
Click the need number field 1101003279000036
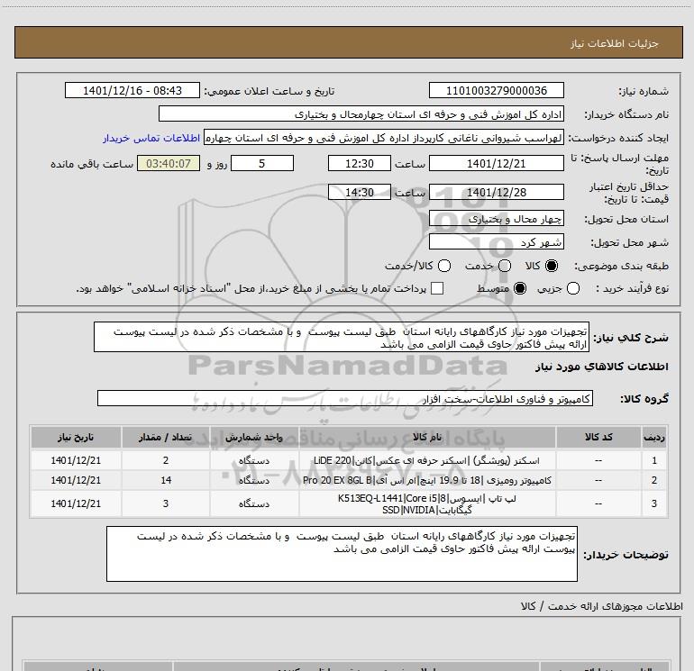pyautogui.click(x=496, y=90)
